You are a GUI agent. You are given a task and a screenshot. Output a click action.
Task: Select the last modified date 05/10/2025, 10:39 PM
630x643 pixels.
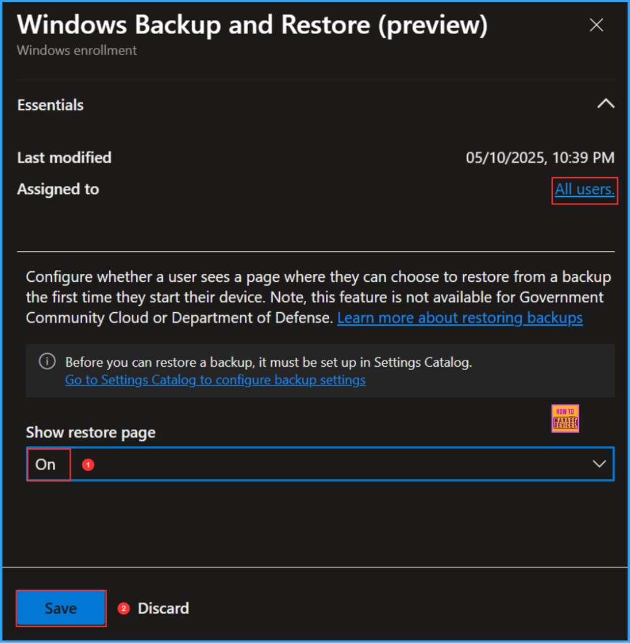pyautogui.click(x=540, y=158)
